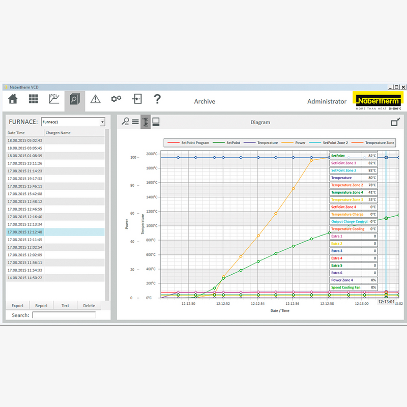Open the furnace overview grid icon
Screen dimensions: 407x407
[34, 99]
